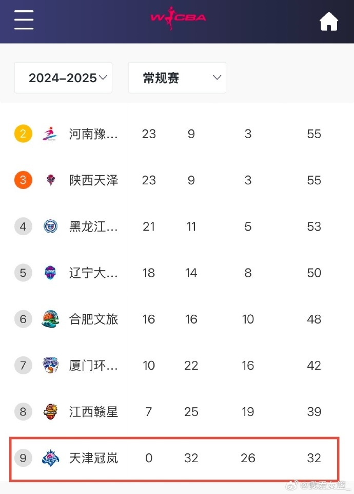Click the highlighted 天津冠岚 row
Screen dimensions: 354x494
177,458
